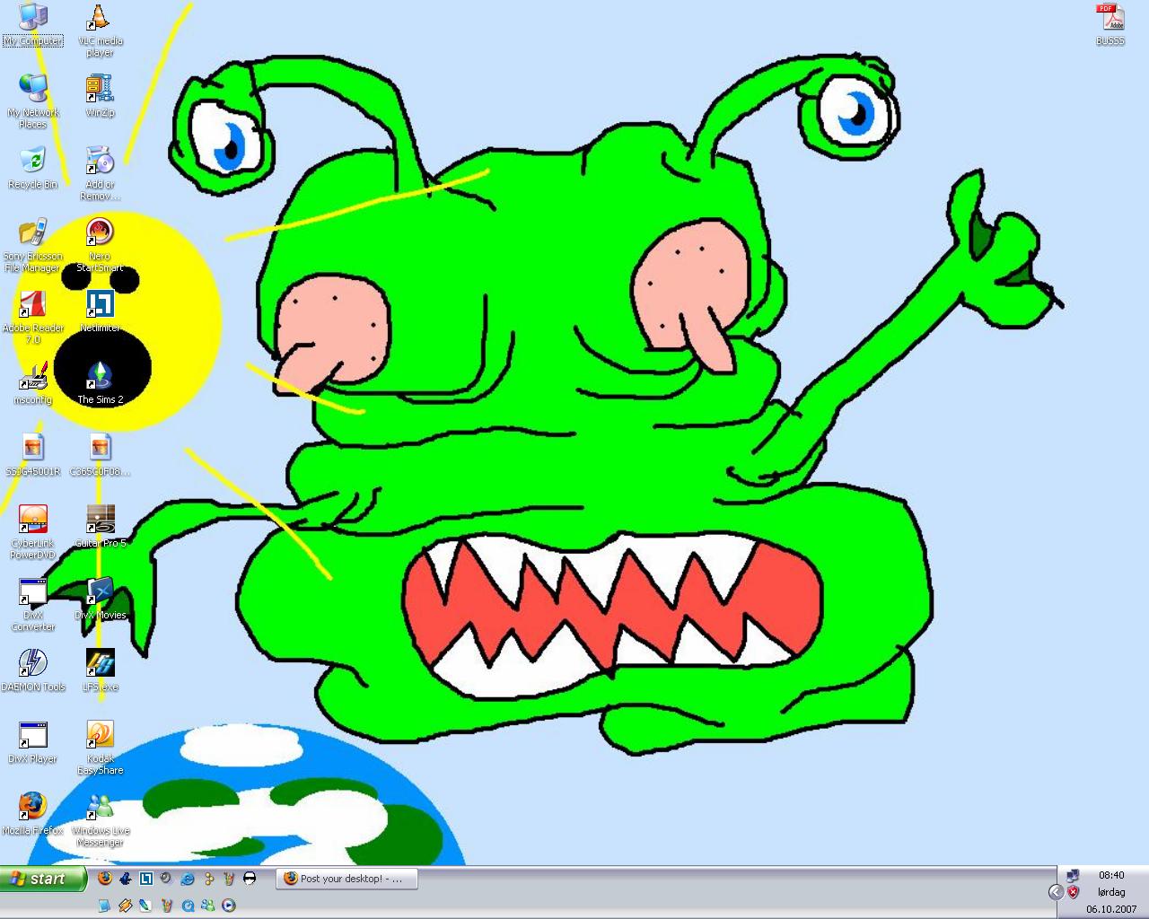The image size is (1149, 919).
Task: Select the Adobe Reader 7.0 desktop icon
Action: [33, 318]
